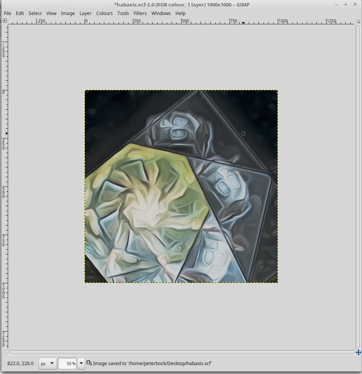Open the Layer menu
This screenshot has height=374, width=362.
(85, 14)
